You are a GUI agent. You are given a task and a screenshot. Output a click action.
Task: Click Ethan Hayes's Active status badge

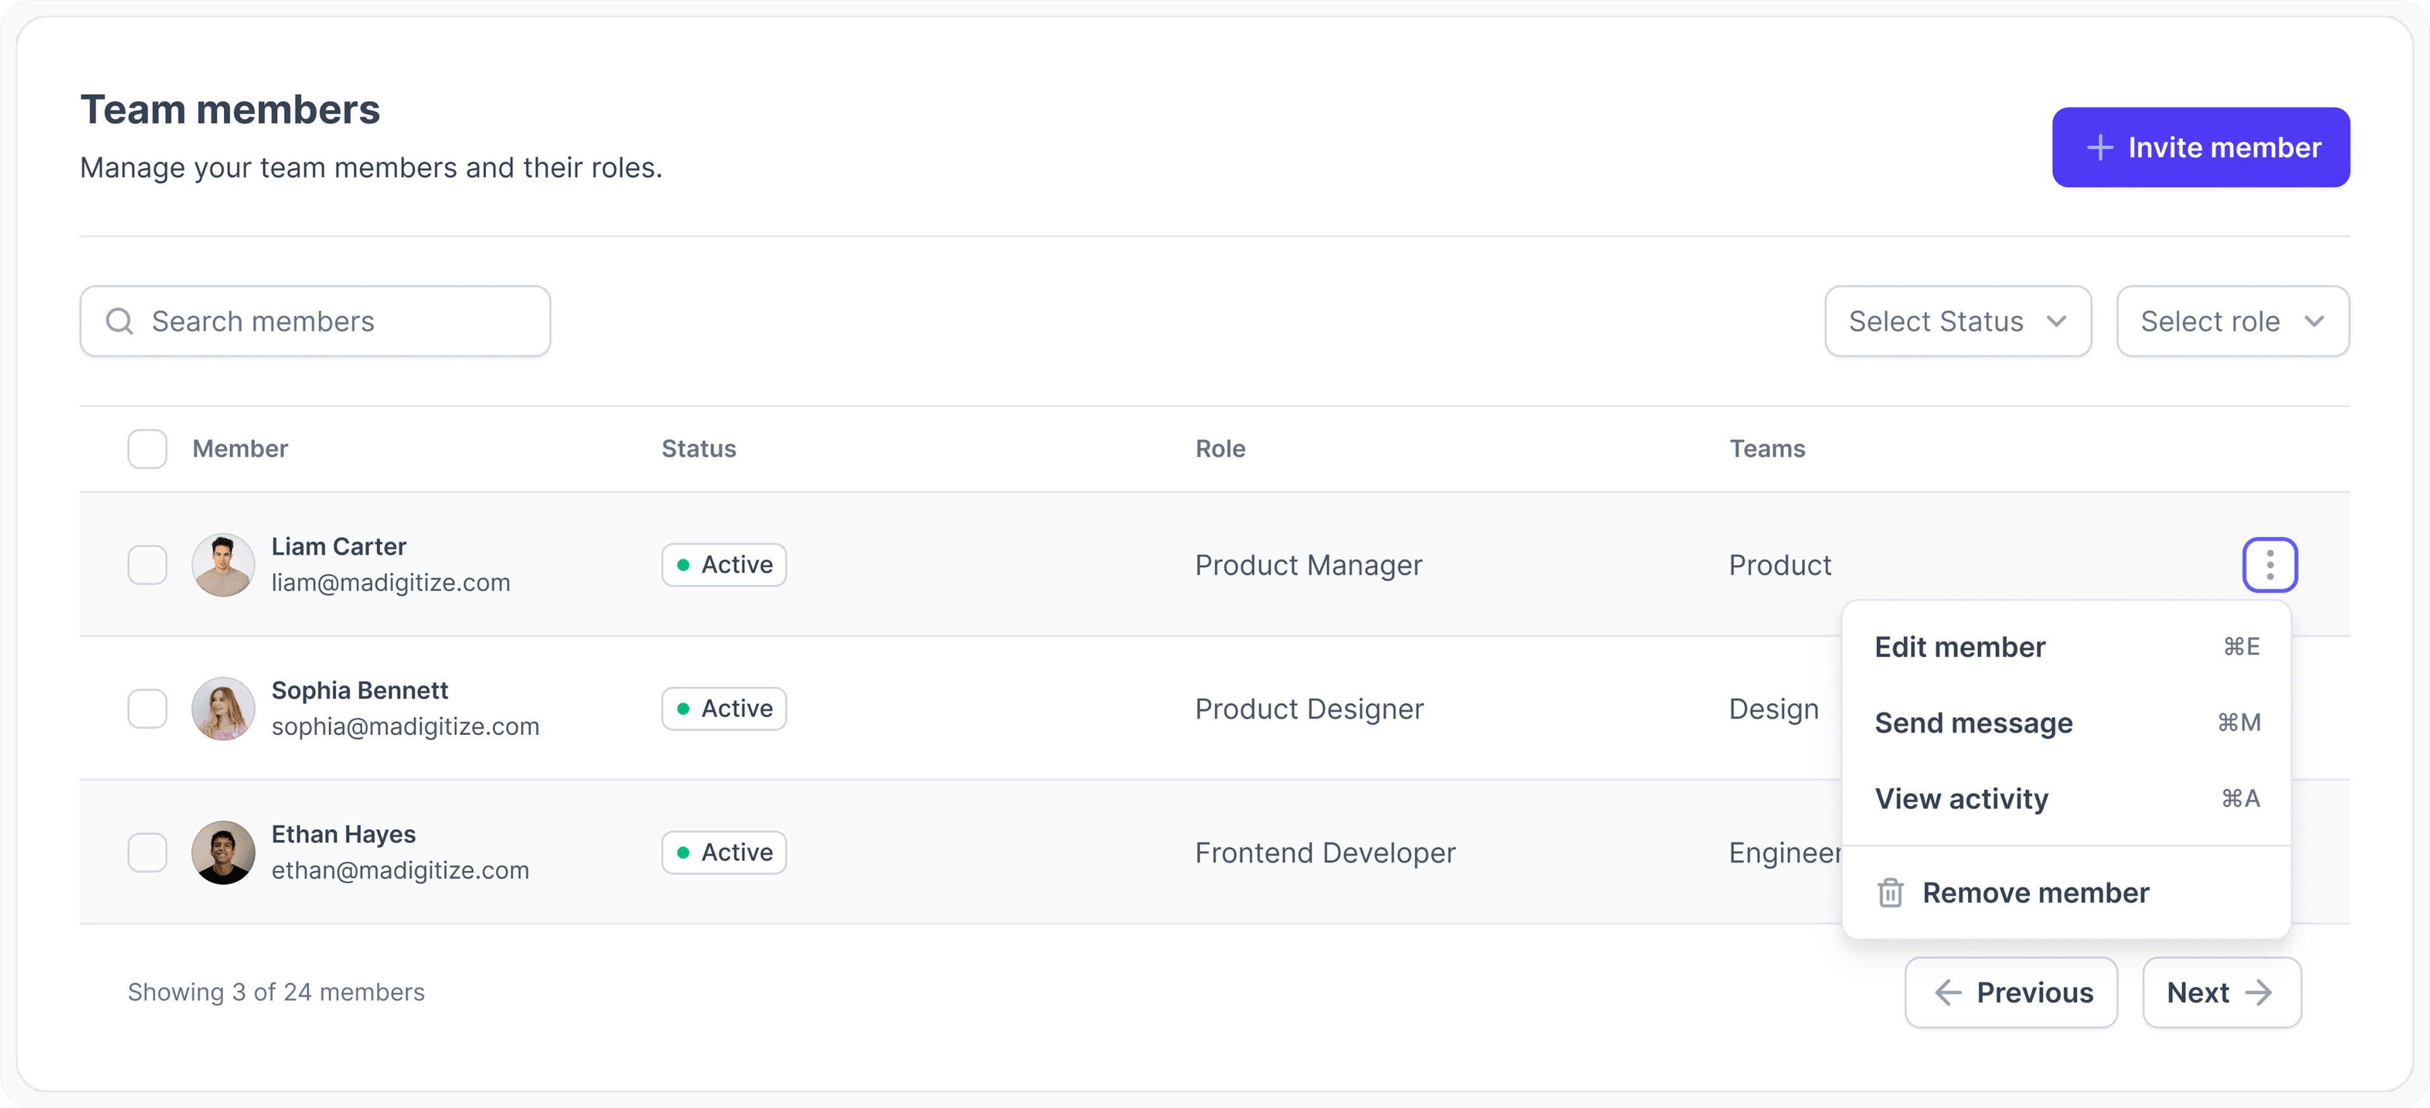pyautogui.click(x=723, y=853)
